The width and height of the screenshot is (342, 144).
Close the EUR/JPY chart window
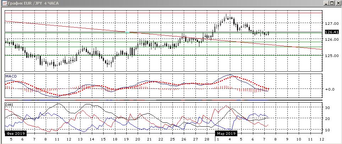[x=338, y=3]
